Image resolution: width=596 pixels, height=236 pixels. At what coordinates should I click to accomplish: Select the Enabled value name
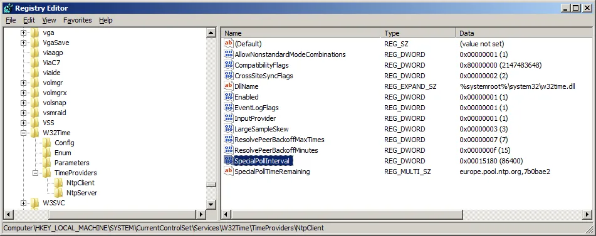pyautogui.click(x=246, y=97)
